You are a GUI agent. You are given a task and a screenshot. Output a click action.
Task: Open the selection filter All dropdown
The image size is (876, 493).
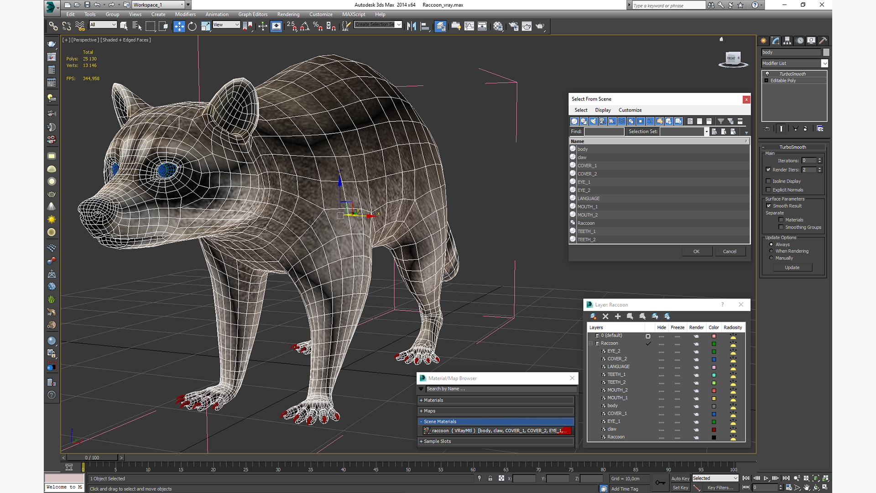point(103,25)
